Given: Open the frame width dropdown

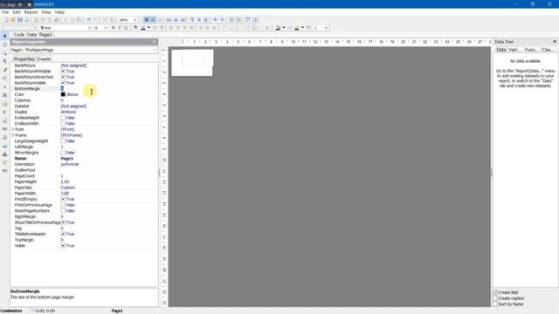Looking at the screenshot, I should pos(326,27).
